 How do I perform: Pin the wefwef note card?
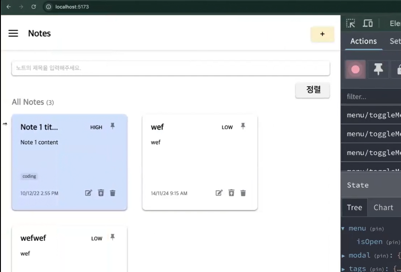[x=112, y=237]
